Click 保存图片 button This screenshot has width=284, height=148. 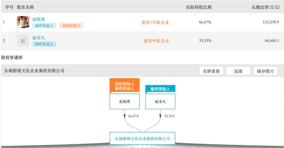click(x=265, y=71)
